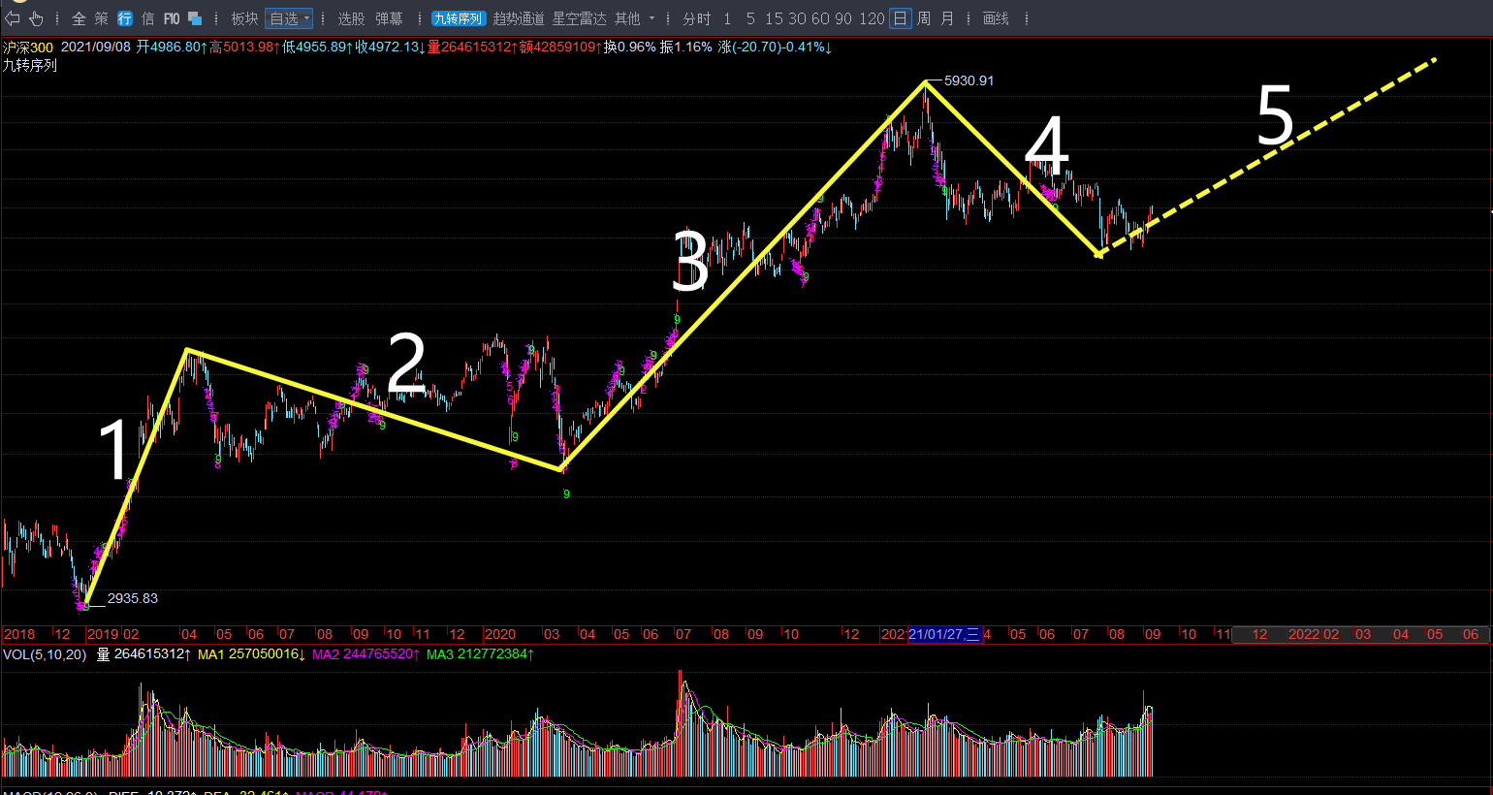The height and width of the screenshot is (795, 1493).
Task: Click the 低4955.89 low price value
Action: pos(317,47)
